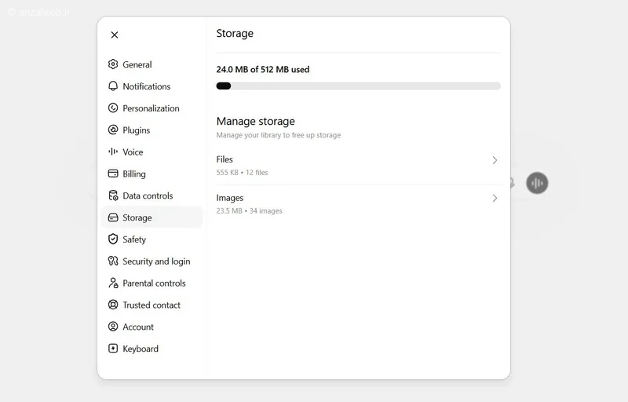628x402 pixels.
Task: Open the Voice settings label
Action: [133, 152]
